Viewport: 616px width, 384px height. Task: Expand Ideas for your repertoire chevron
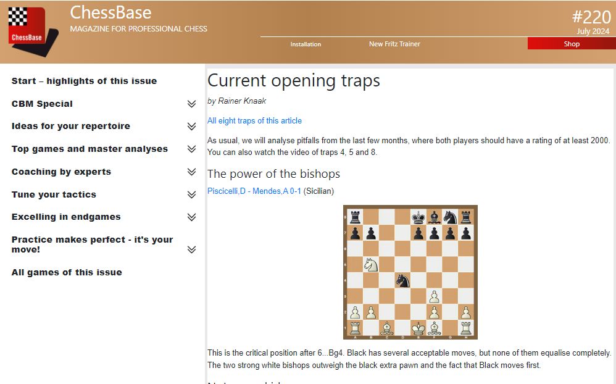point(191,127)
